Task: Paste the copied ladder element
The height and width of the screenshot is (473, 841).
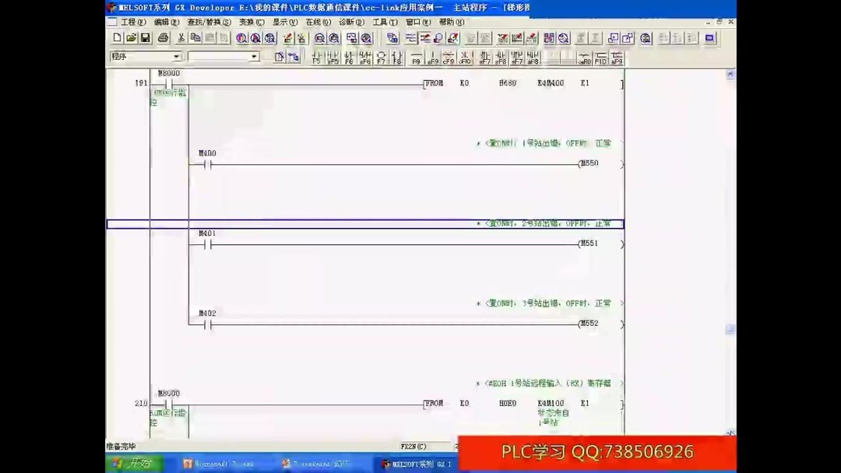Action: [x=210, y=37]
